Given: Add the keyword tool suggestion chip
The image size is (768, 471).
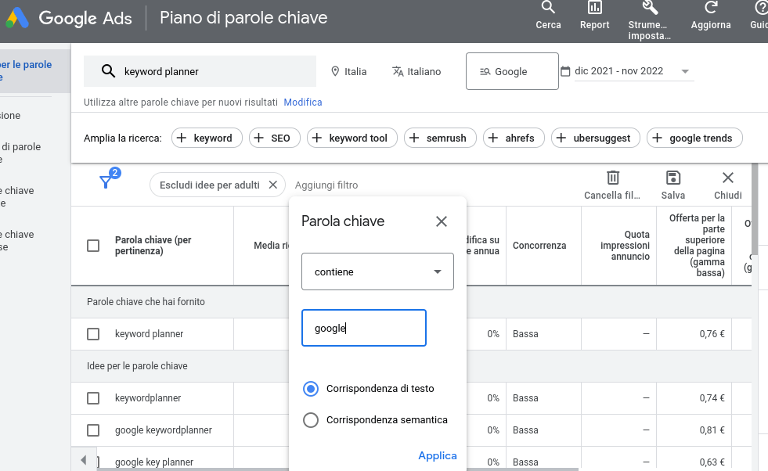Looking at the screenshot, I should coord(352,138).
